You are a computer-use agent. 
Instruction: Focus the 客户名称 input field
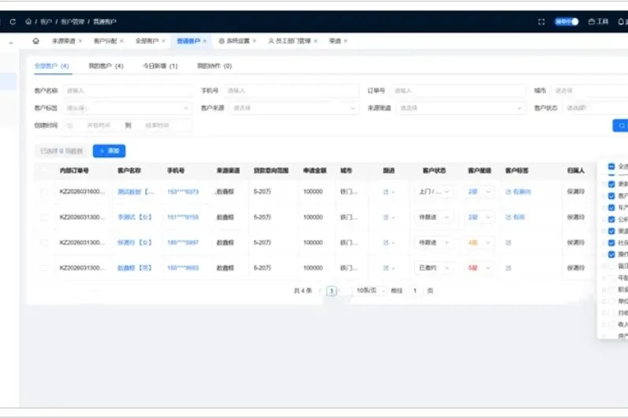(127, 91)
